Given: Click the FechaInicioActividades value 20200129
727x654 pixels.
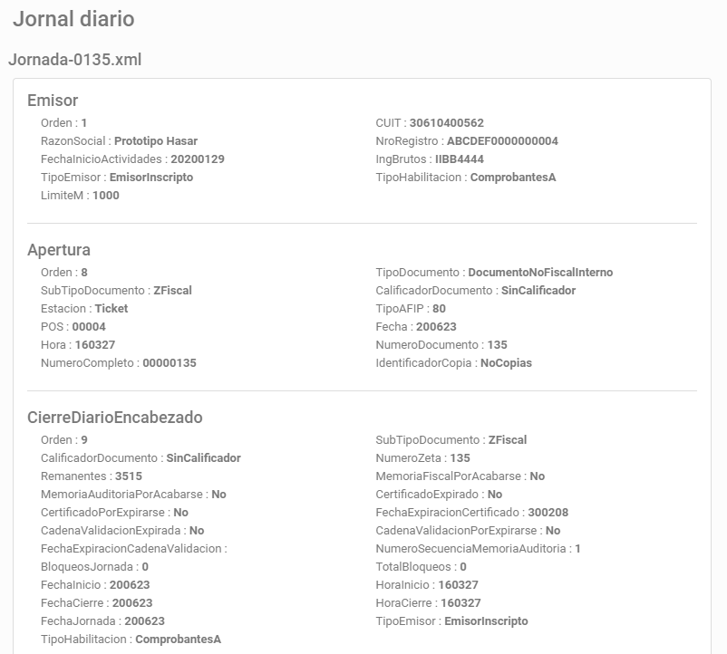Looking at the screenshot, I should coord(198,159).
